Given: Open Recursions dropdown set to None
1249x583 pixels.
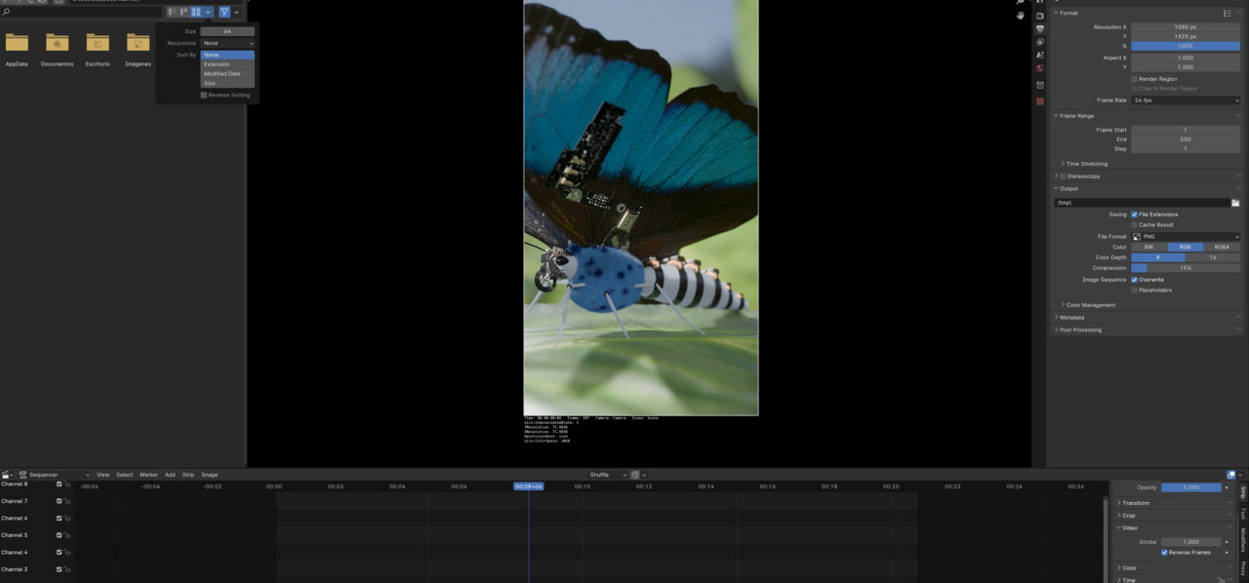Looking at the screenshot, I should (227, 43).
